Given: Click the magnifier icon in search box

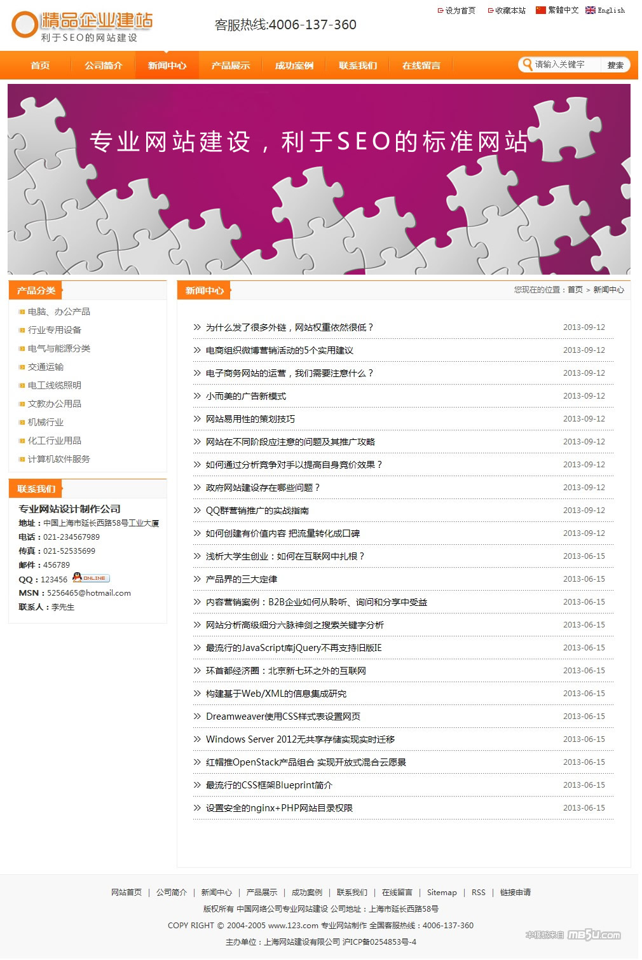Looking at the screenshot, I should (x=527, y=65).
